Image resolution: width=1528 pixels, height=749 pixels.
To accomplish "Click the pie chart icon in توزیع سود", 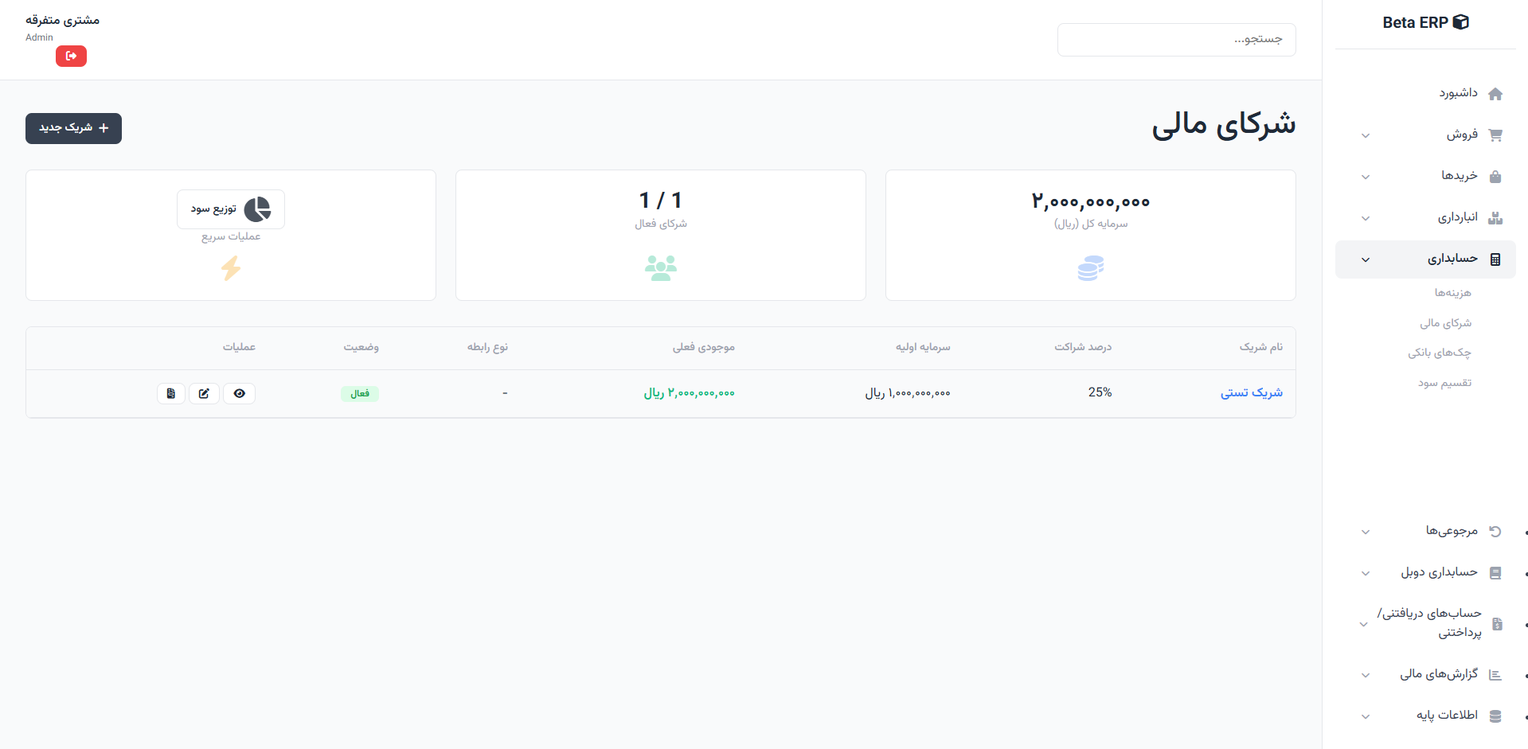I will pyautogui.click(x=257, y=209).
